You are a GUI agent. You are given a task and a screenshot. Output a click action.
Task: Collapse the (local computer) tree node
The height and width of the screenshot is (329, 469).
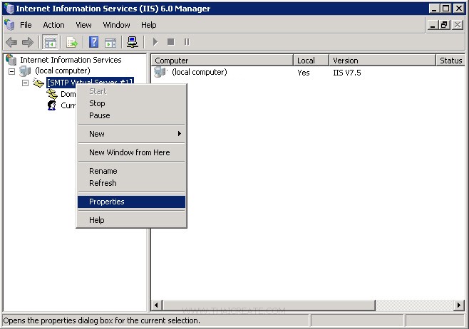tap(11, 71)
